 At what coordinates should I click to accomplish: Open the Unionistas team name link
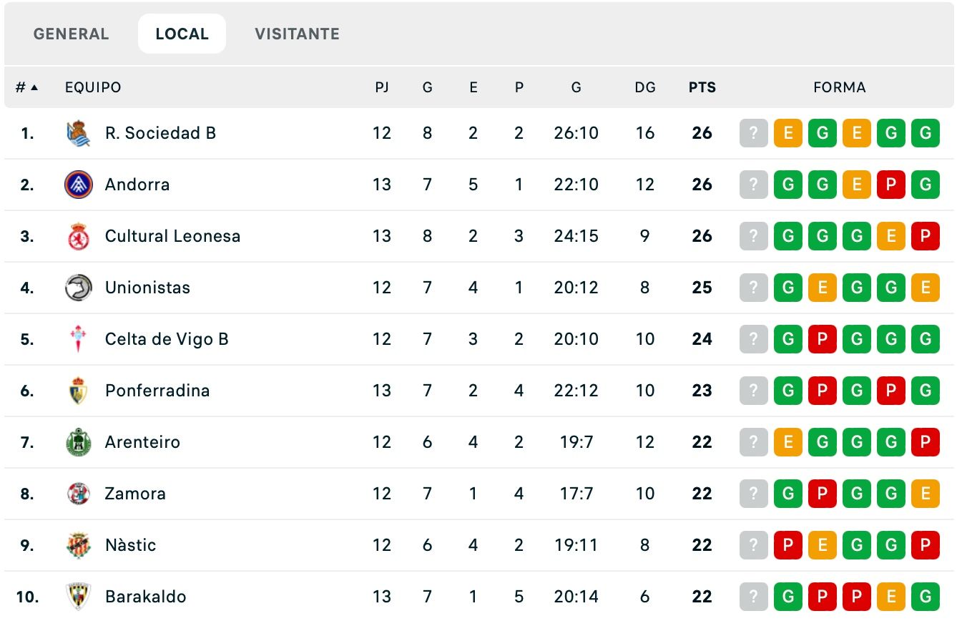147,288
